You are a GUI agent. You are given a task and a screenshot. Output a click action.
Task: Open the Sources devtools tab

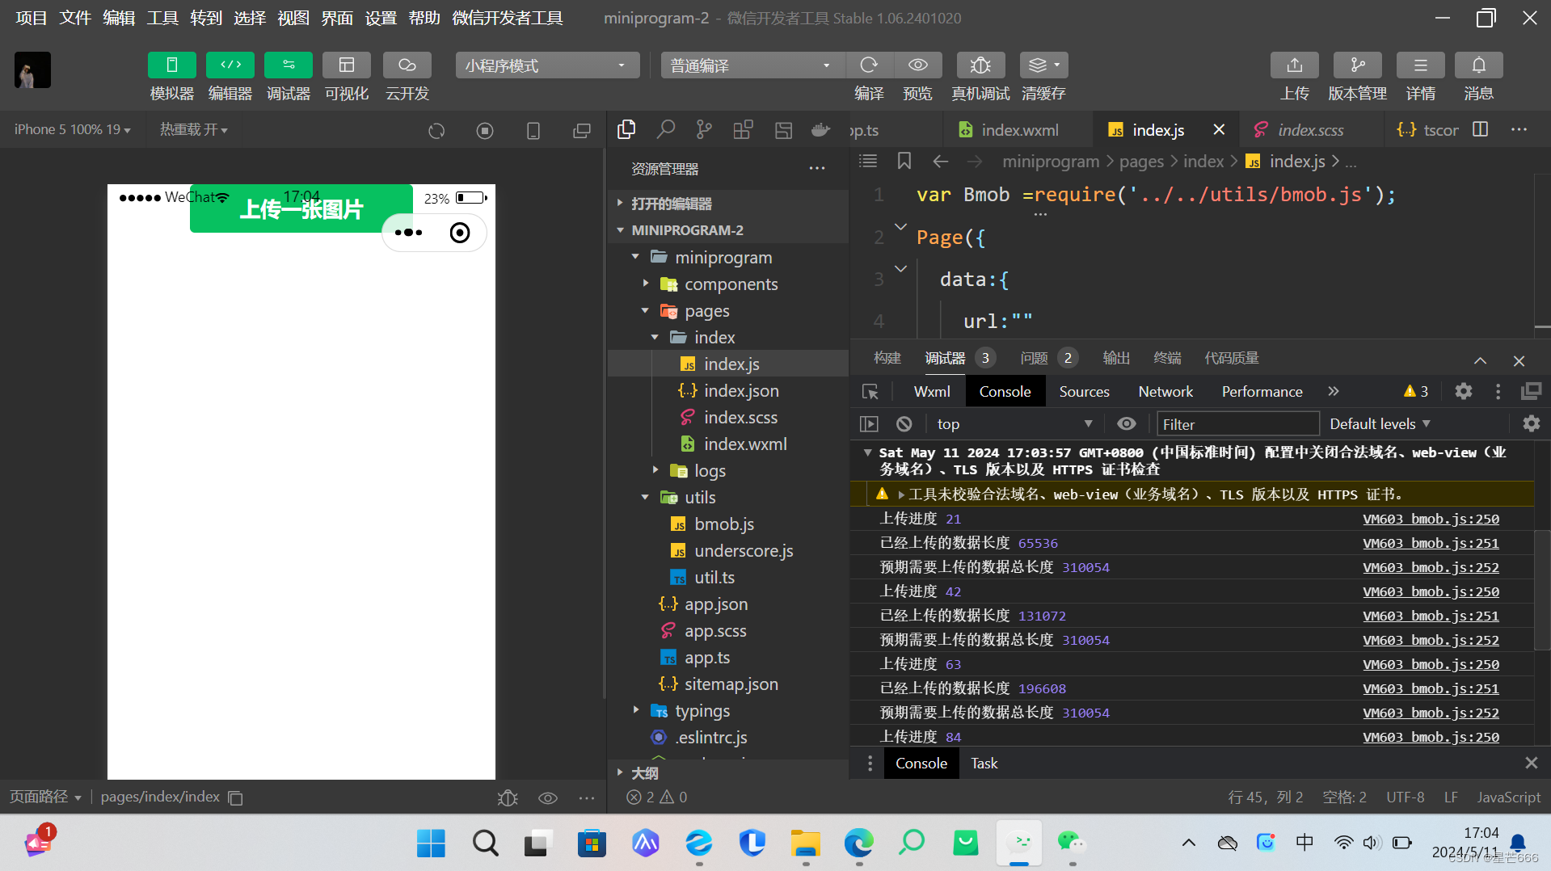(x=1084, y=392)
